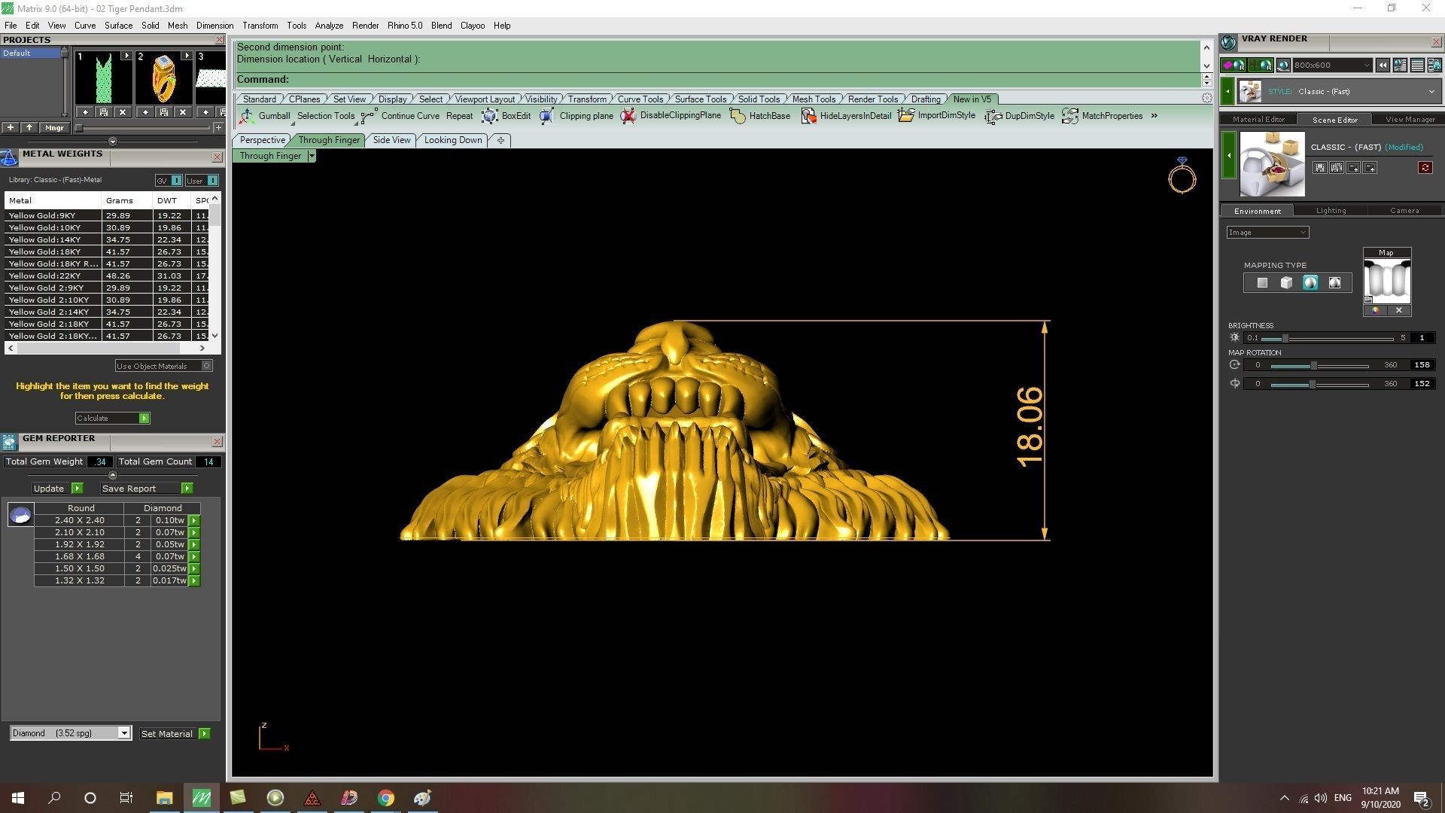Open the Clayoo menu
1445x813 pixels.
coord(473,26)
